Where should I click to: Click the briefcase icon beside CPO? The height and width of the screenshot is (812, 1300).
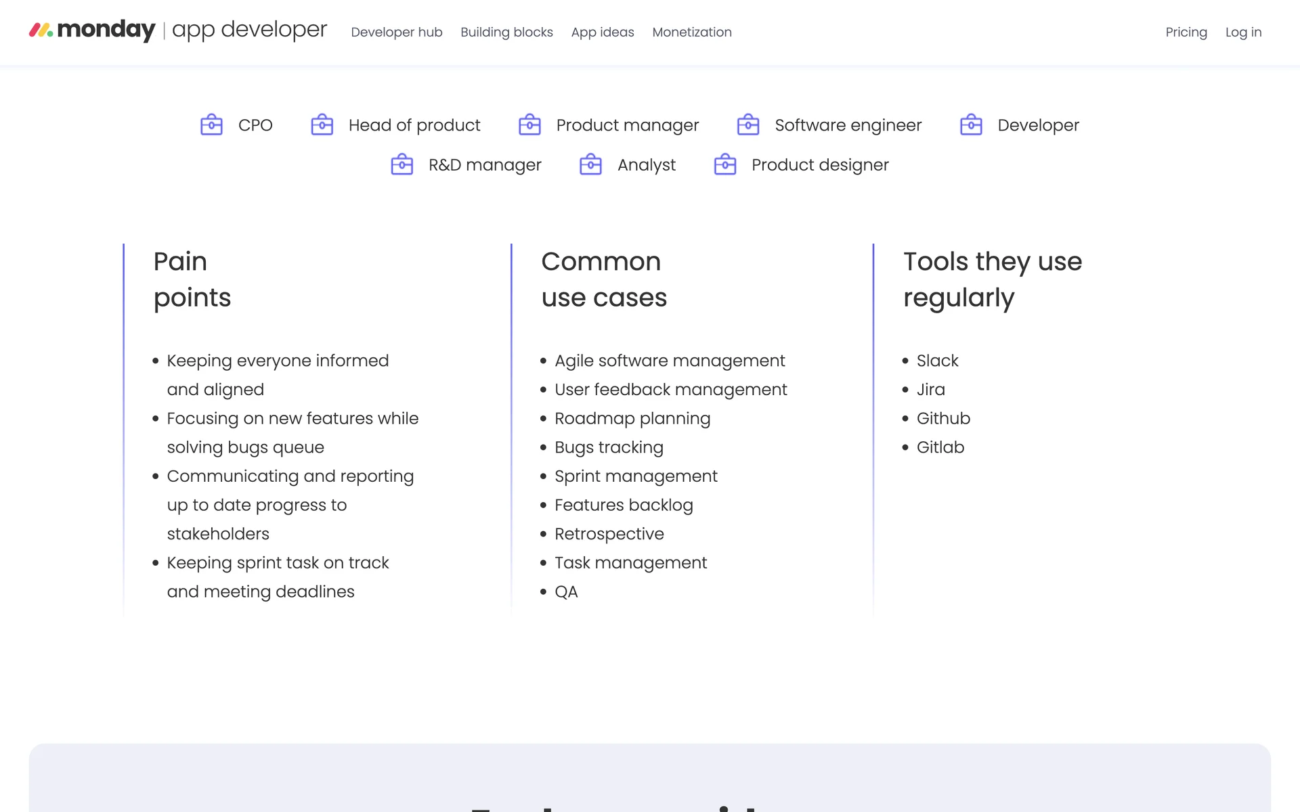tap(211, 125)
